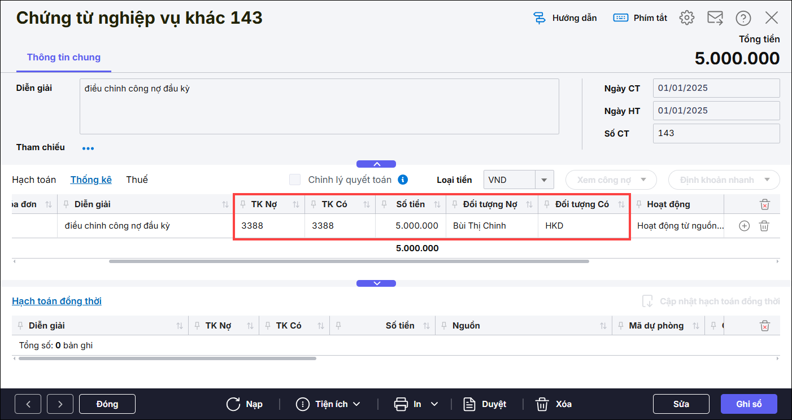Pin the TK Nợ column in the upper table
Screen dimensions: 792x420
[x=243, y=204]
